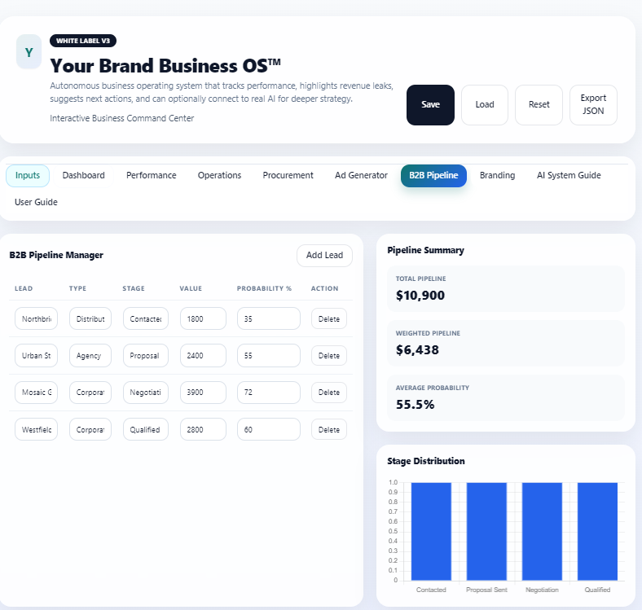This screenshot has width=642, height=610.
Task: Open the Distributor type field
Action: point(90,319)
